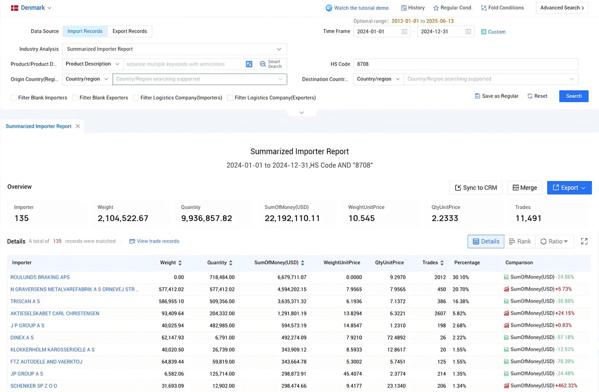Open Advanced Search
599x392 pixels.
[562, 8]
